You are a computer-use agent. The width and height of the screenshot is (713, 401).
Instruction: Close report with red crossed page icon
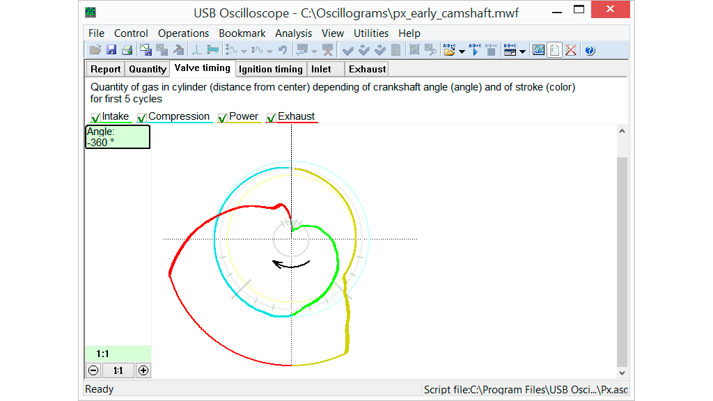(x=571, y=50)
